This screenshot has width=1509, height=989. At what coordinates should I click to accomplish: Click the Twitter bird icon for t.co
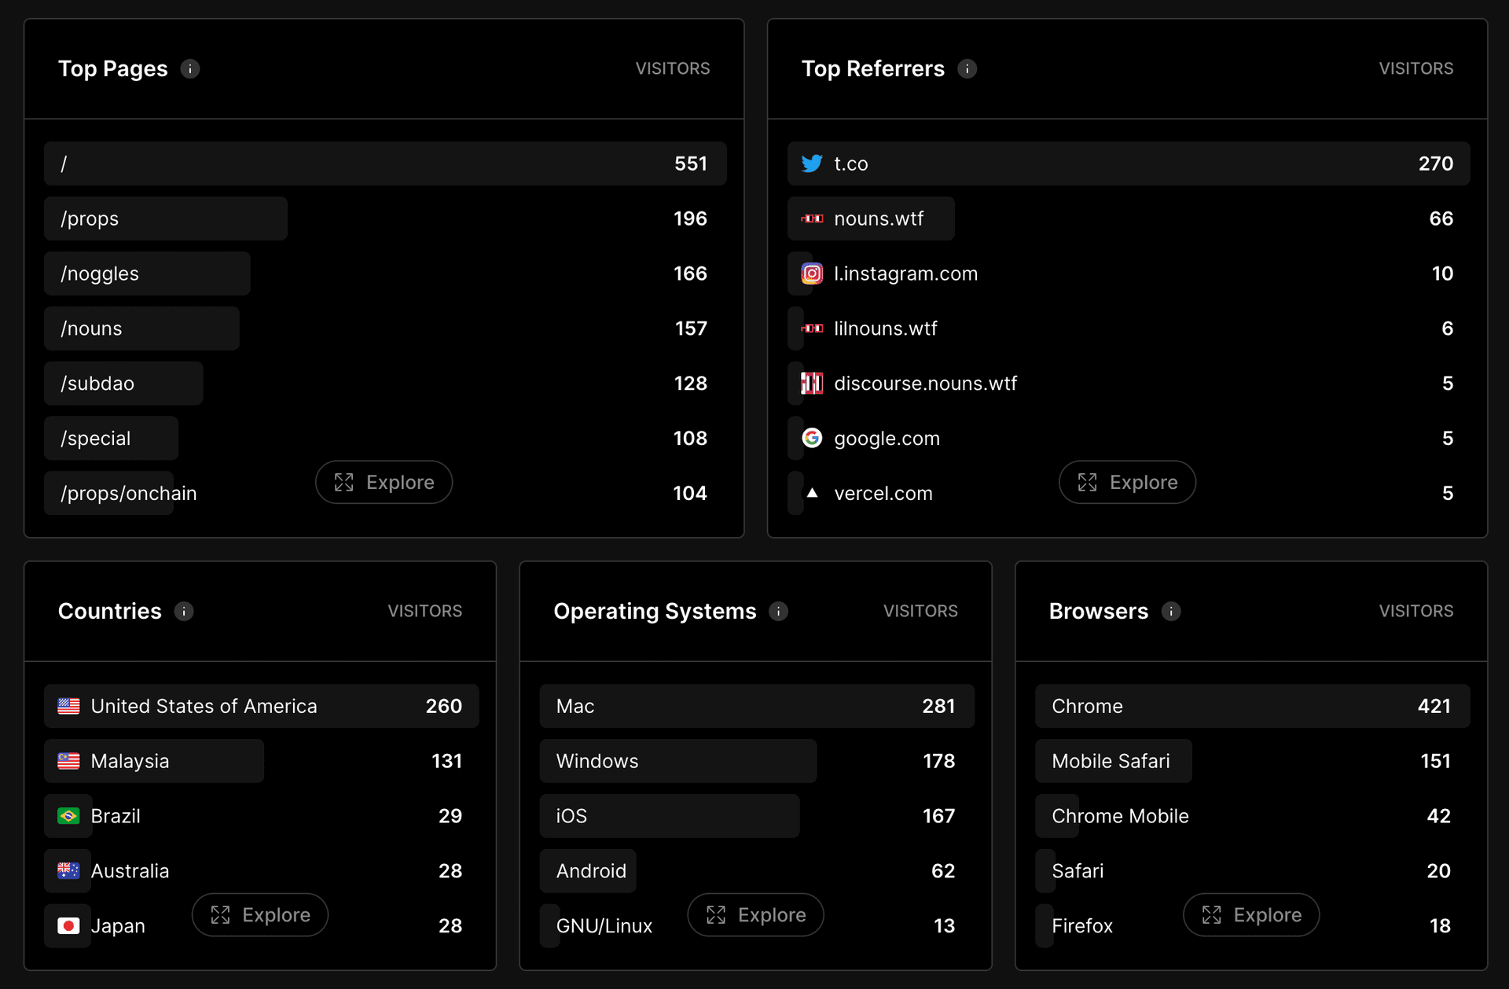coord(812,164)
